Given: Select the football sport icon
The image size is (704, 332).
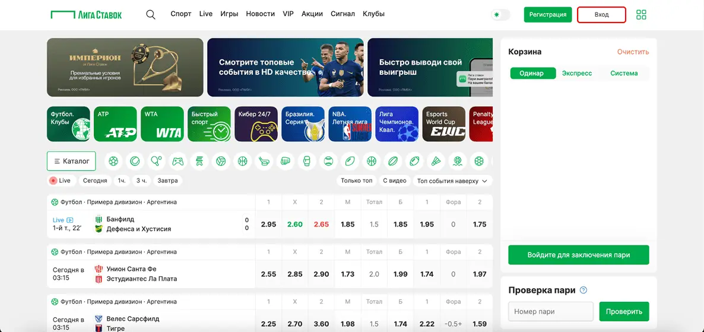Looking at the screenshot, I should [113, 161].
